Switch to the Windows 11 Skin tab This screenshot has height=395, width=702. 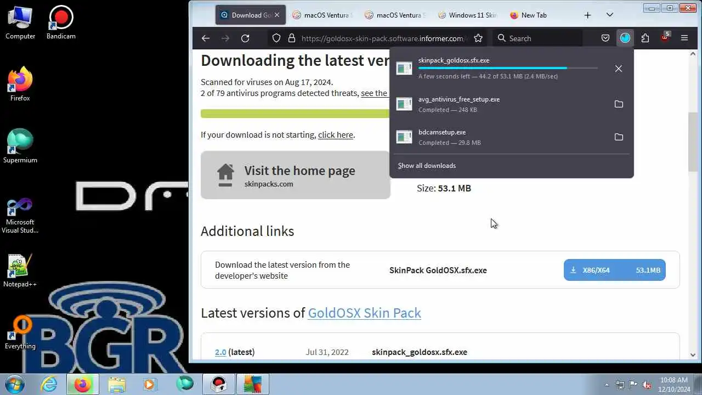[x=467, y=15]
